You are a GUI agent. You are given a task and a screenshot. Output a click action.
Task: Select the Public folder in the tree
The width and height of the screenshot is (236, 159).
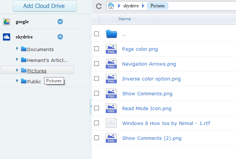(34, 81)
